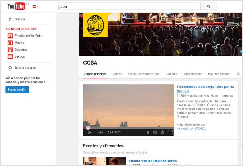The height and width of the screenshot is (166, 243).
Task: Click the channel search magnifier icon
Action: coord(239,74)
